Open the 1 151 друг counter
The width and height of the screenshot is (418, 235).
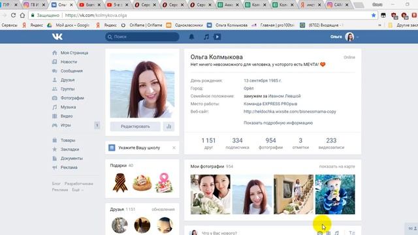(208, 143)
